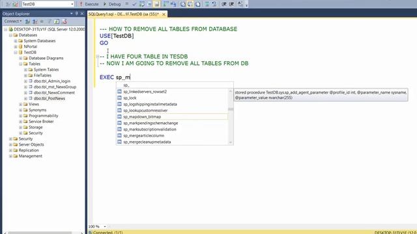Toggle Auto Hide pin of Object Explorer
Viewport: 417px width, 234px height.
pos(77,13)
